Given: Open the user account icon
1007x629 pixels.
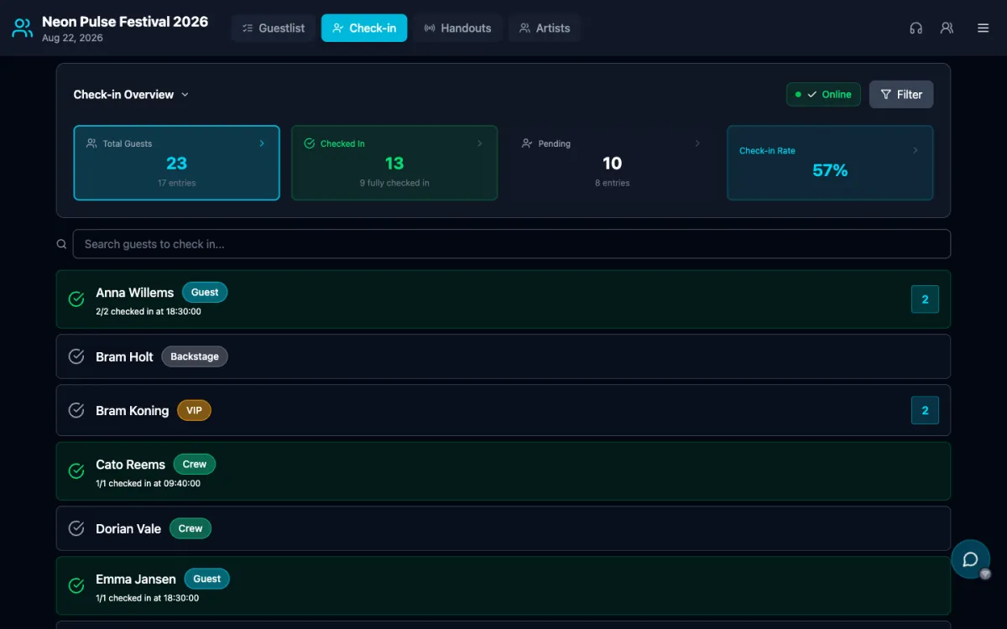Looking at the screenshot, I should coord(947,28).
